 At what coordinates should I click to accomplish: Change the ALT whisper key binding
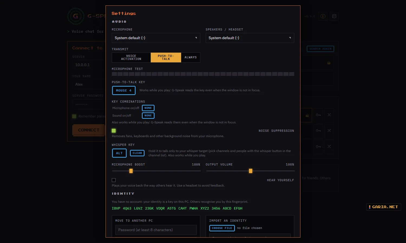click(x=119, y=153)
